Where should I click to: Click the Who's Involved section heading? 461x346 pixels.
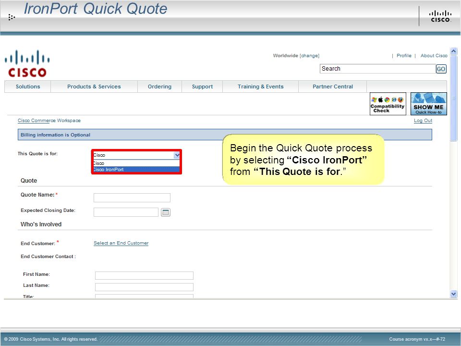(x=41, y=224)
